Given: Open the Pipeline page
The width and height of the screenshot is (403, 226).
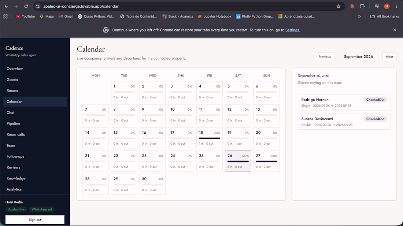Looking at the screenshot, I should (35, 123).
